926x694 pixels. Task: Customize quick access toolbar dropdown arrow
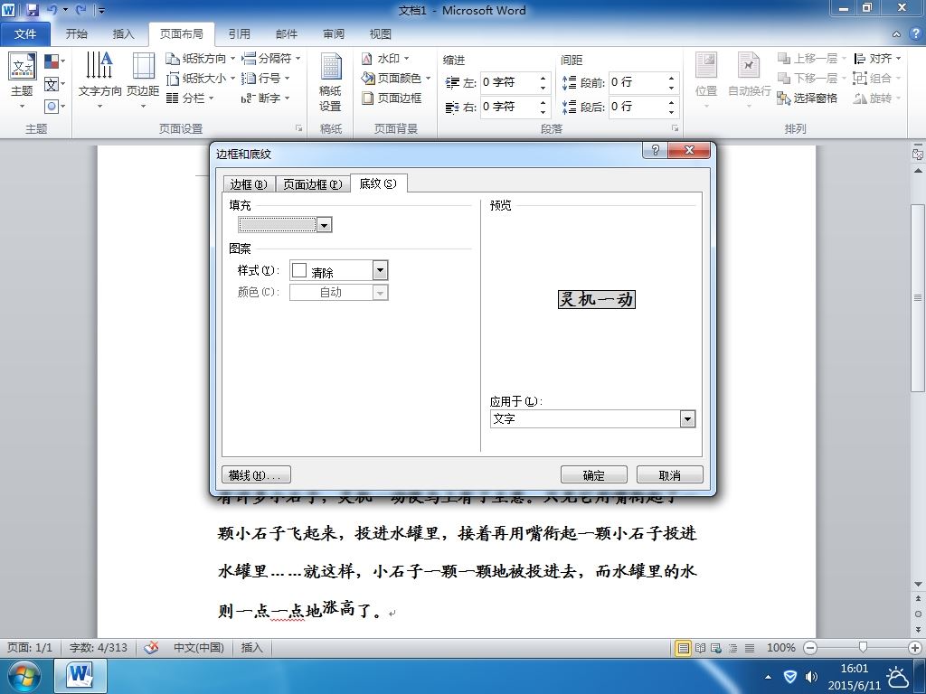(101, 11)
